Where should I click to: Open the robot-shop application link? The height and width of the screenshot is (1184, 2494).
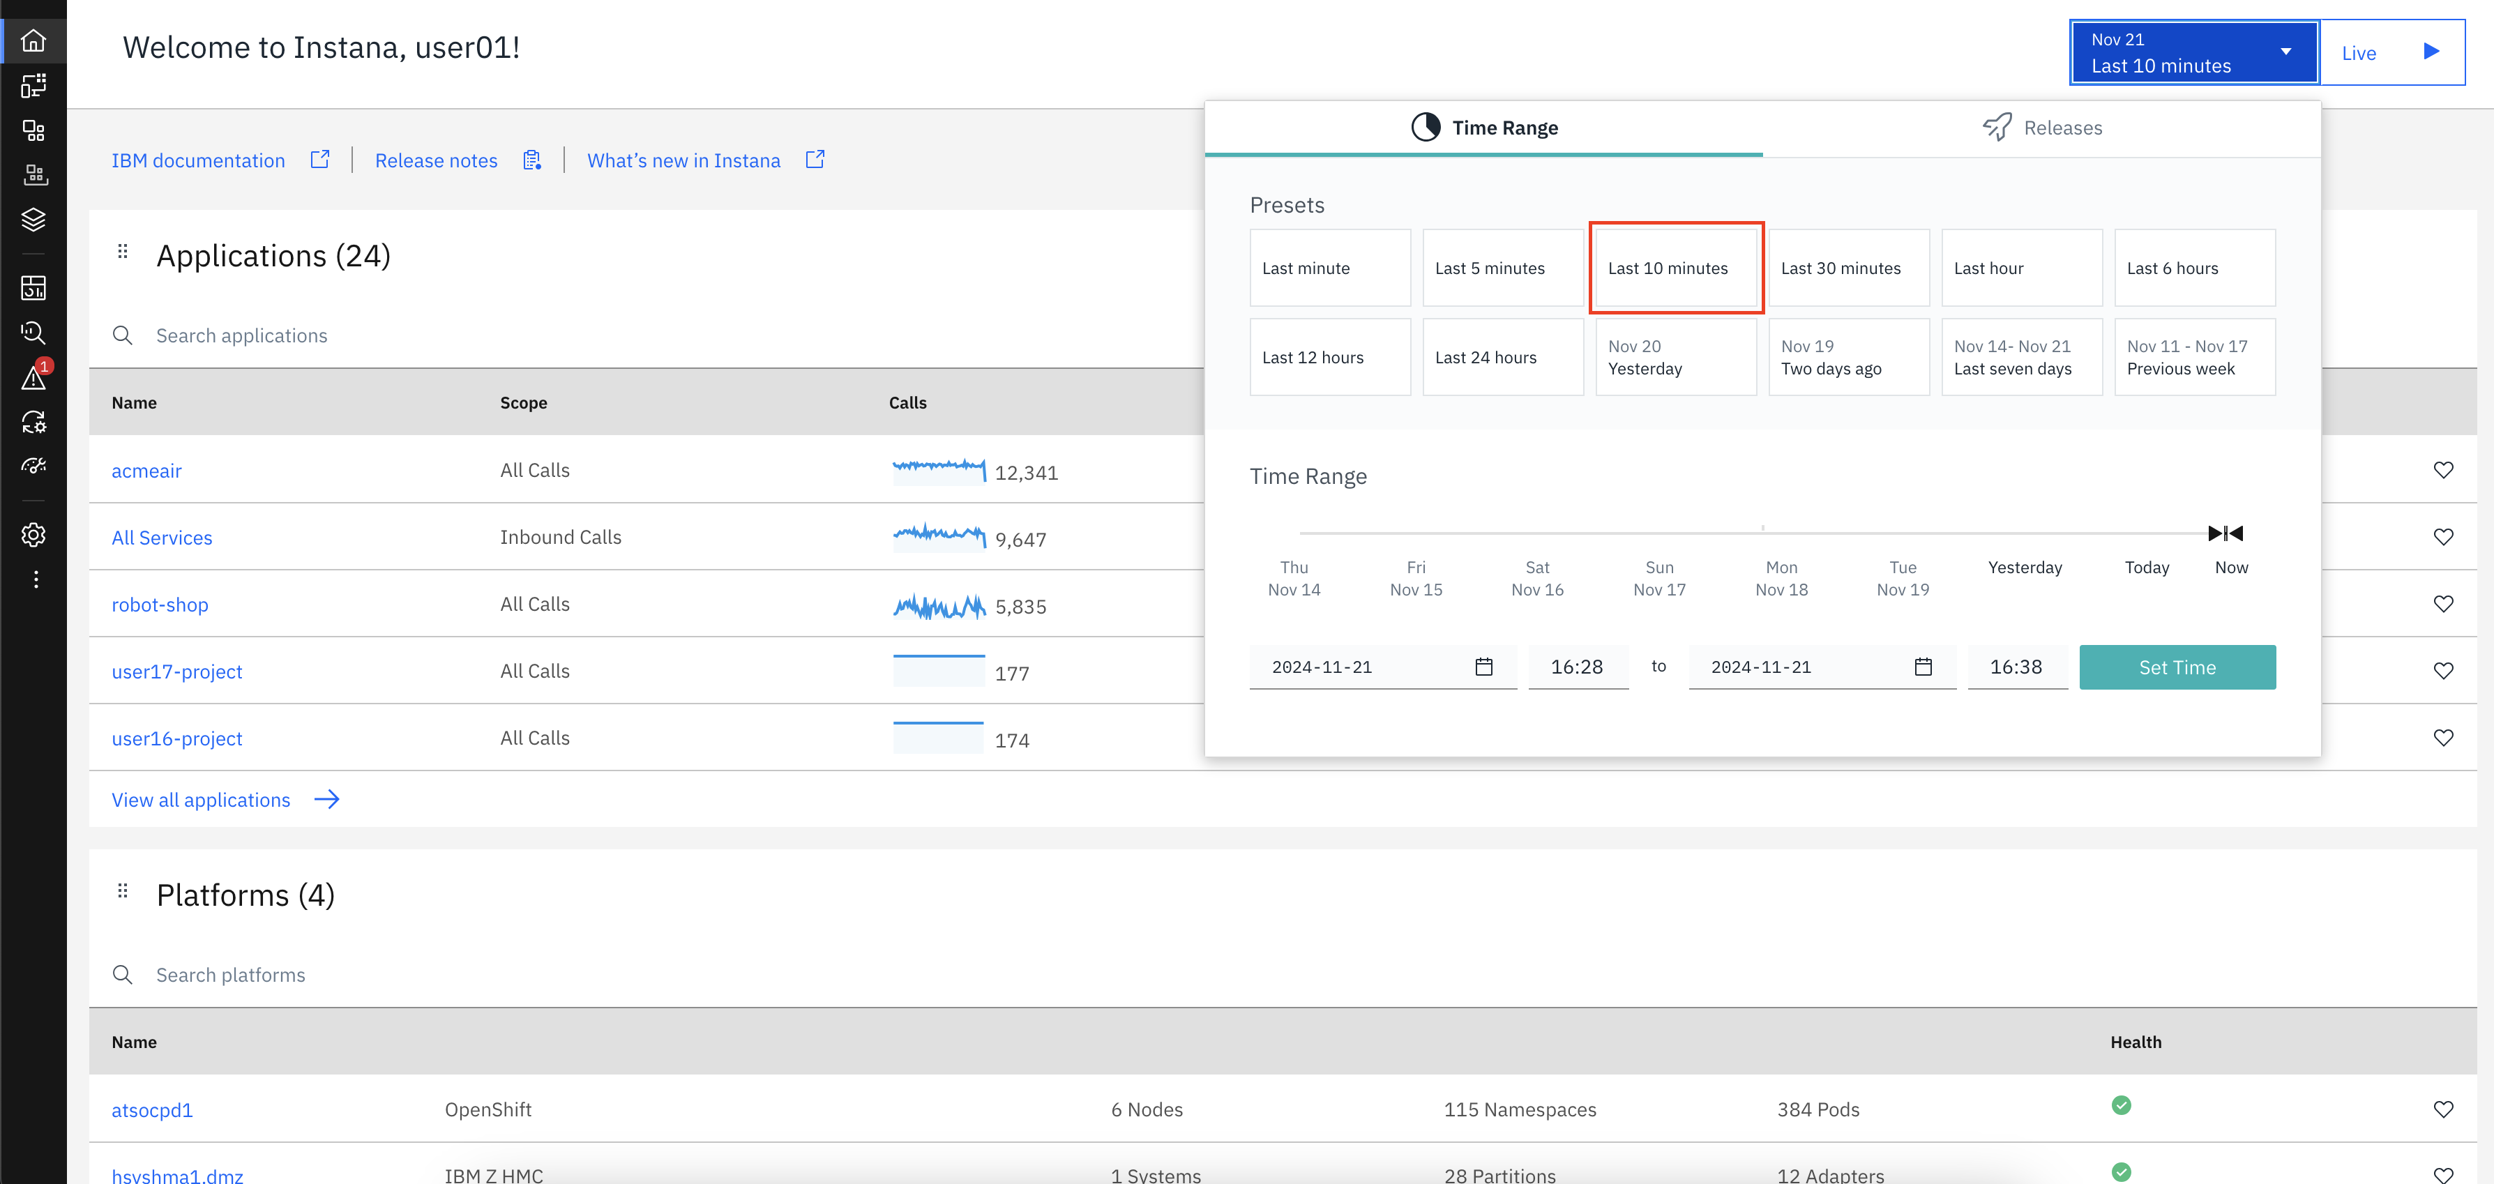[x=160, y=604]
